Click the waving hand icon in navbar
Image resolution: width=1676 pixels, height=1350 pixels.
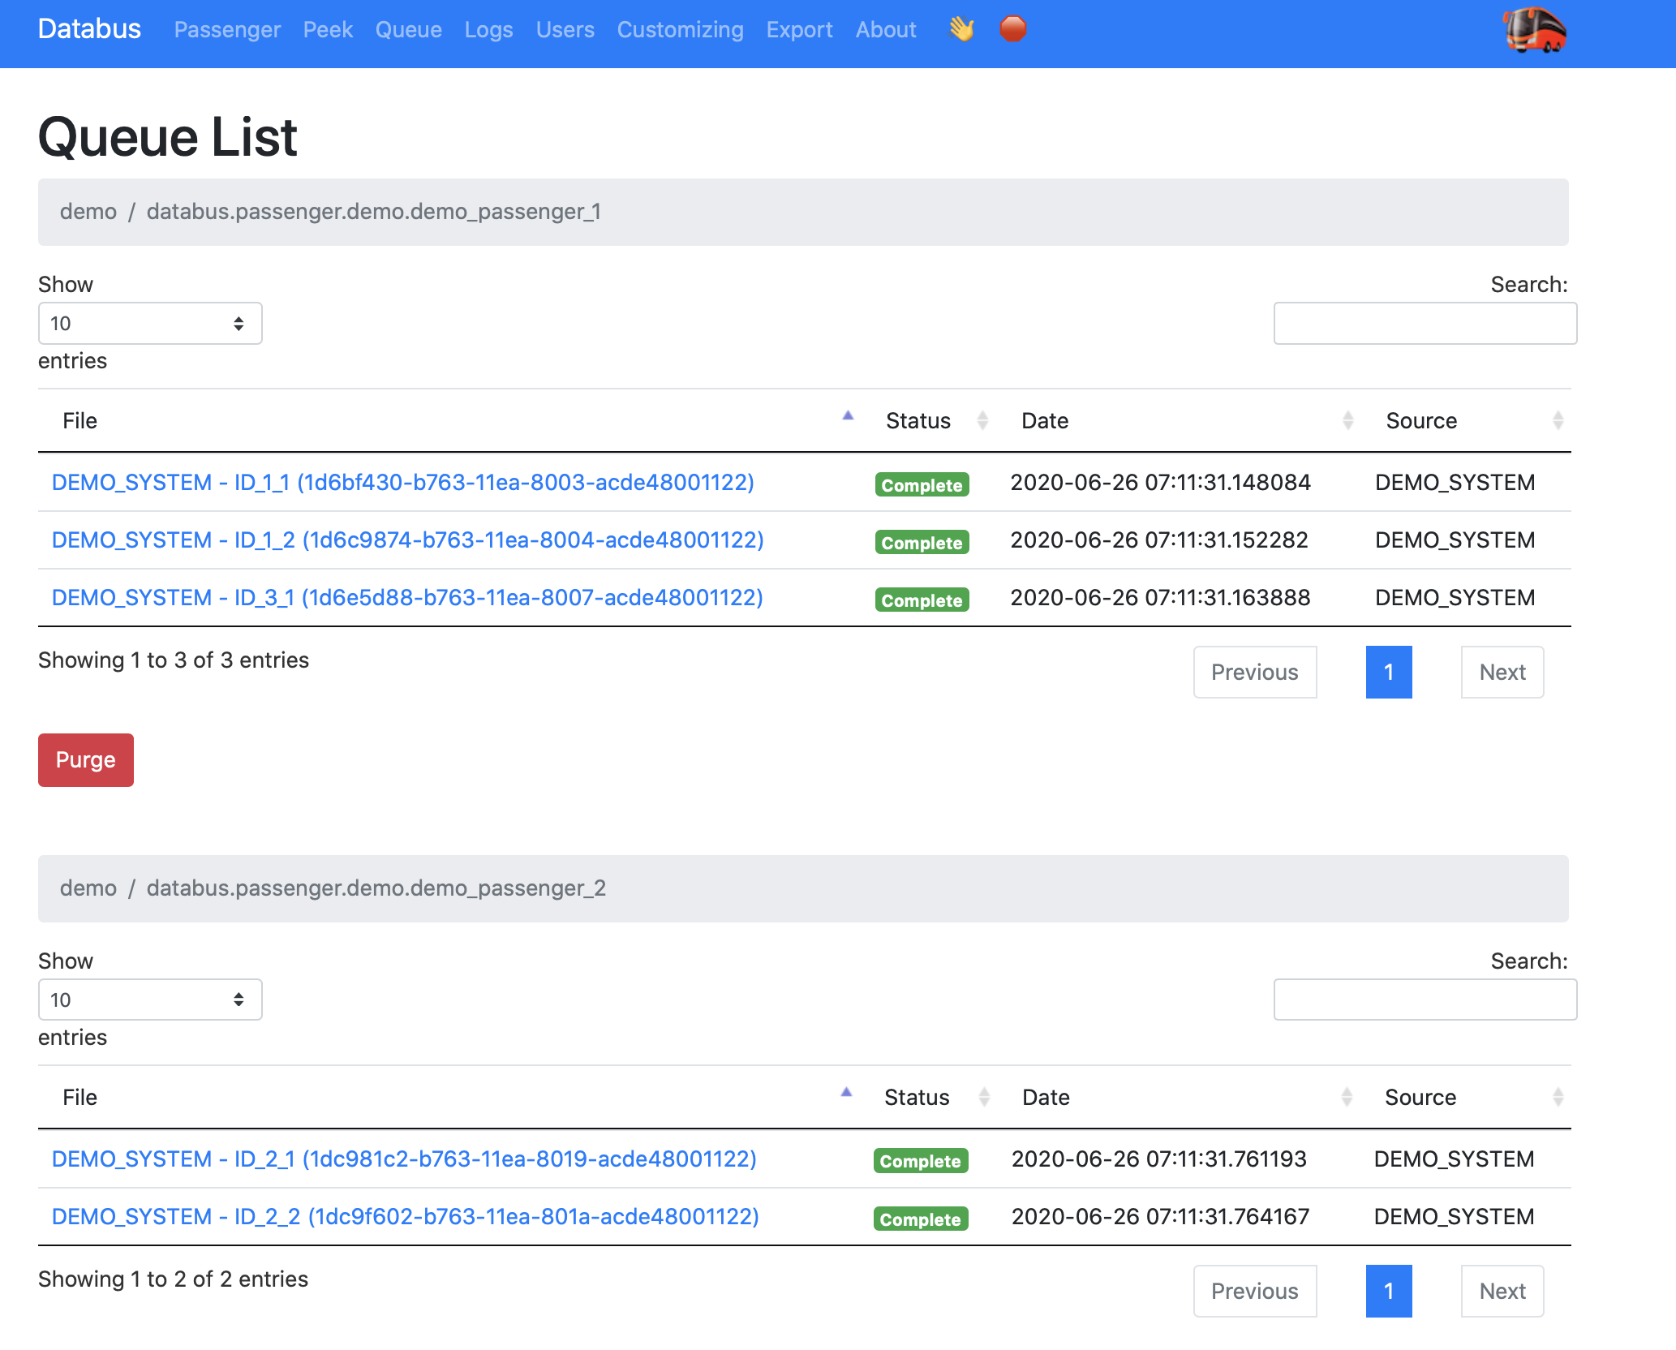point(961,30)
